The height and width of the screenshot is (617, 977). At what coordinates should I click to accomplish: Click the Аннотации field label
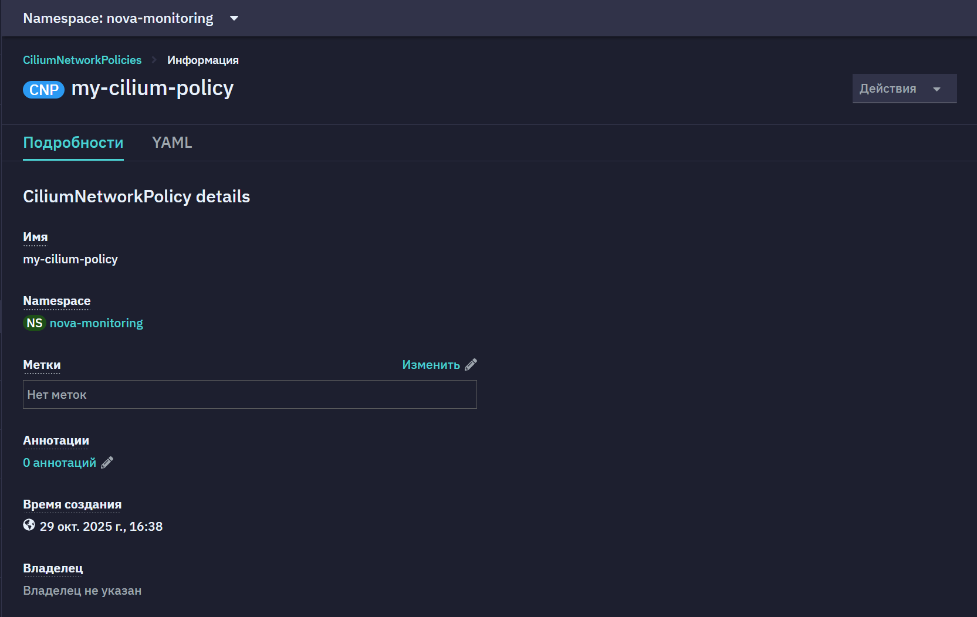point(56,440)
